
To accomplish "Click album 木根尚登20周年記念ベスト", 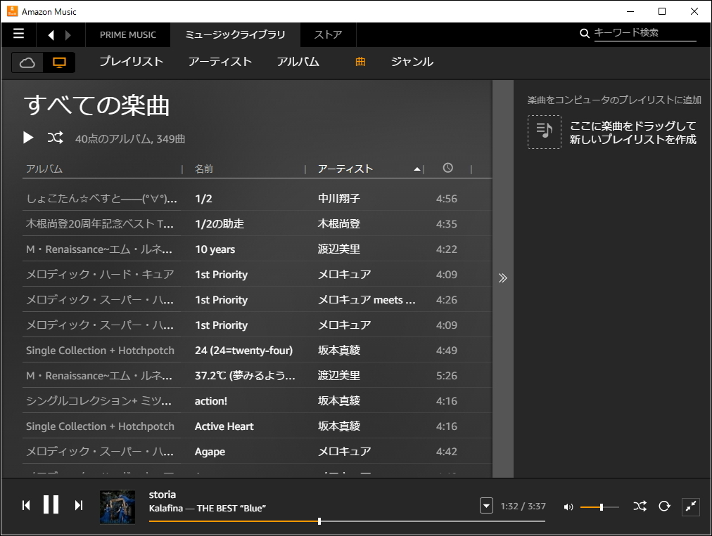I will 100,223.
